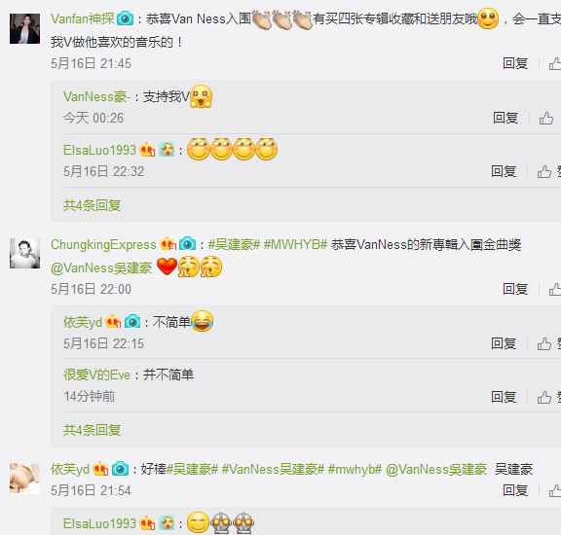Like VanNess豪-'s reply with thumbs-up icon
561x535 pixels.
point(546,119)
